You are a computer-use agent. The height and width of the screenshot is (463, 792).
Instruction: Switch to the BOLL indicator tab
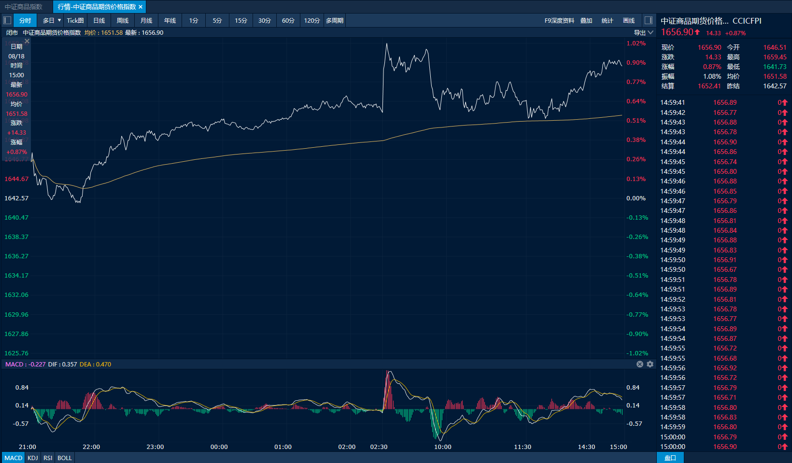coord(65,458)
